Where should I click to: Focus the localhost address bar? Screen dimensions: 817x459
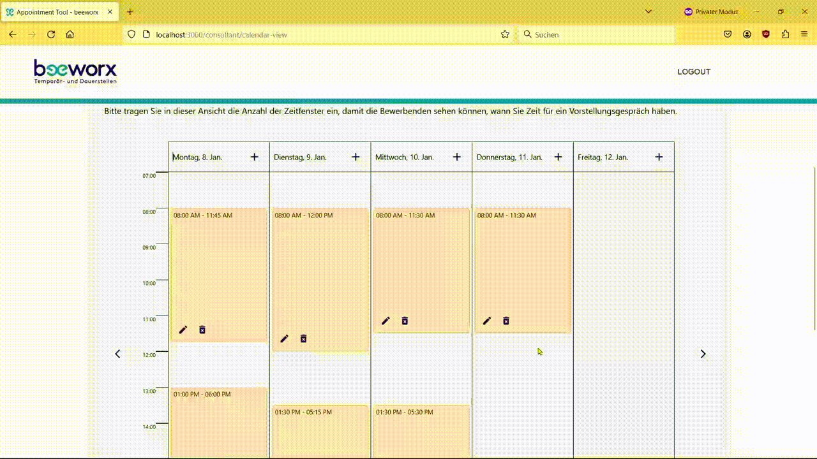tap(319, 34)
